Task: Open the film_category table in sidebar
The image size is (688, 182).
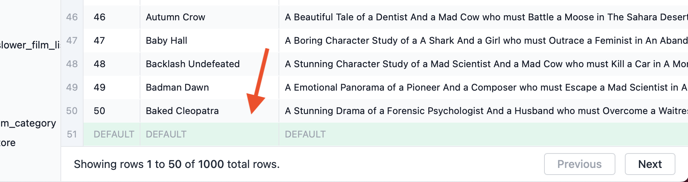Action: click(x=28, y=123)
